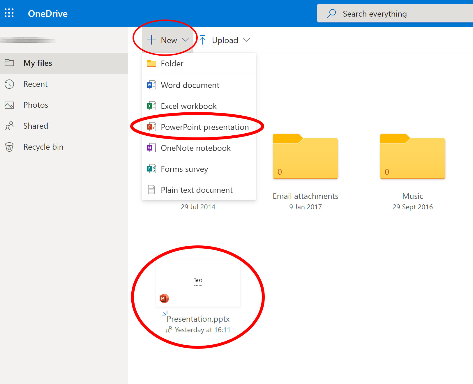This screenshot has height=384, width=473.
Task: Create a new Word document
Action: click(x=199, y=85)
